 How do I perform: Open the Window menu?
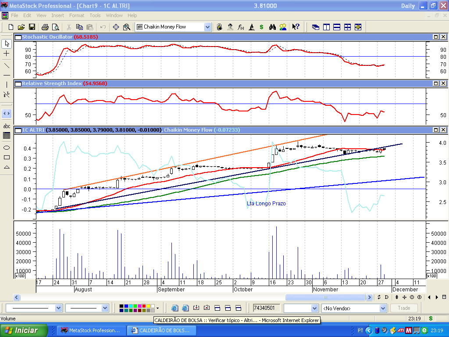coord(114,15)
